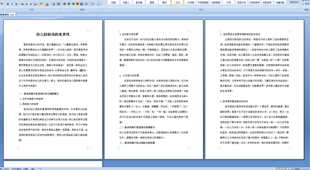Center align the paragraph
This screenshot has width=310, height=170.
coord(69,4)
